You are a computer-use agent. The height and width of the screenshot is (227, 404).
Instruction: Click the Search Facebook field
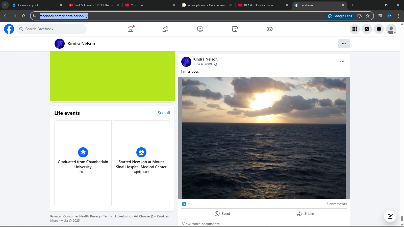[52, 29]
